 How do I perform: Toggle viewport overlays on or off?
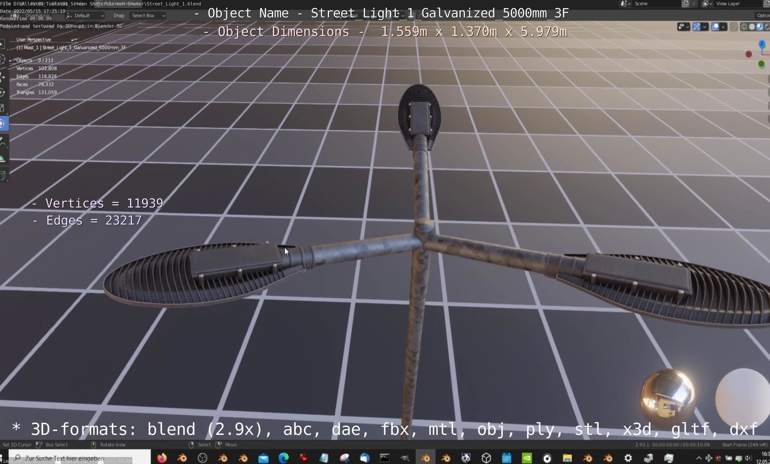715,27
